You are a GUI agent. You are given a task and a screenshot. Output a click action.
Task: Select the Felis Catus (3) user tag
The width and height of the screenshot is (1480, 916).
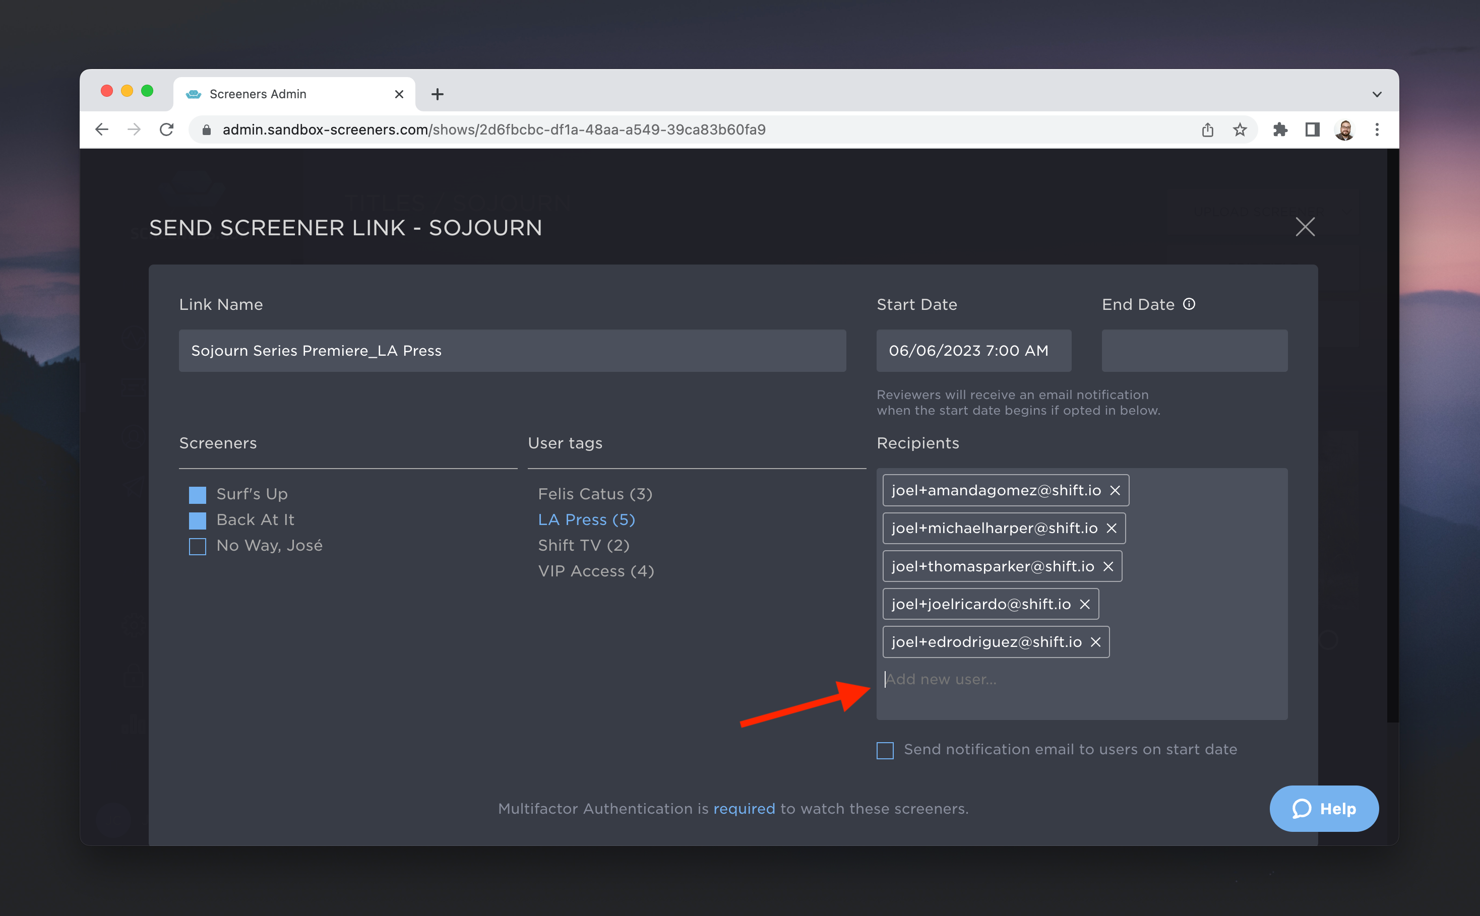(595, 494)
